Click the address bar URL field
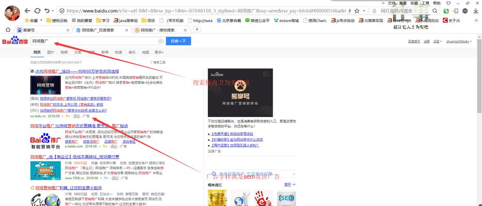The image size is (482, 206). point(206,11)
